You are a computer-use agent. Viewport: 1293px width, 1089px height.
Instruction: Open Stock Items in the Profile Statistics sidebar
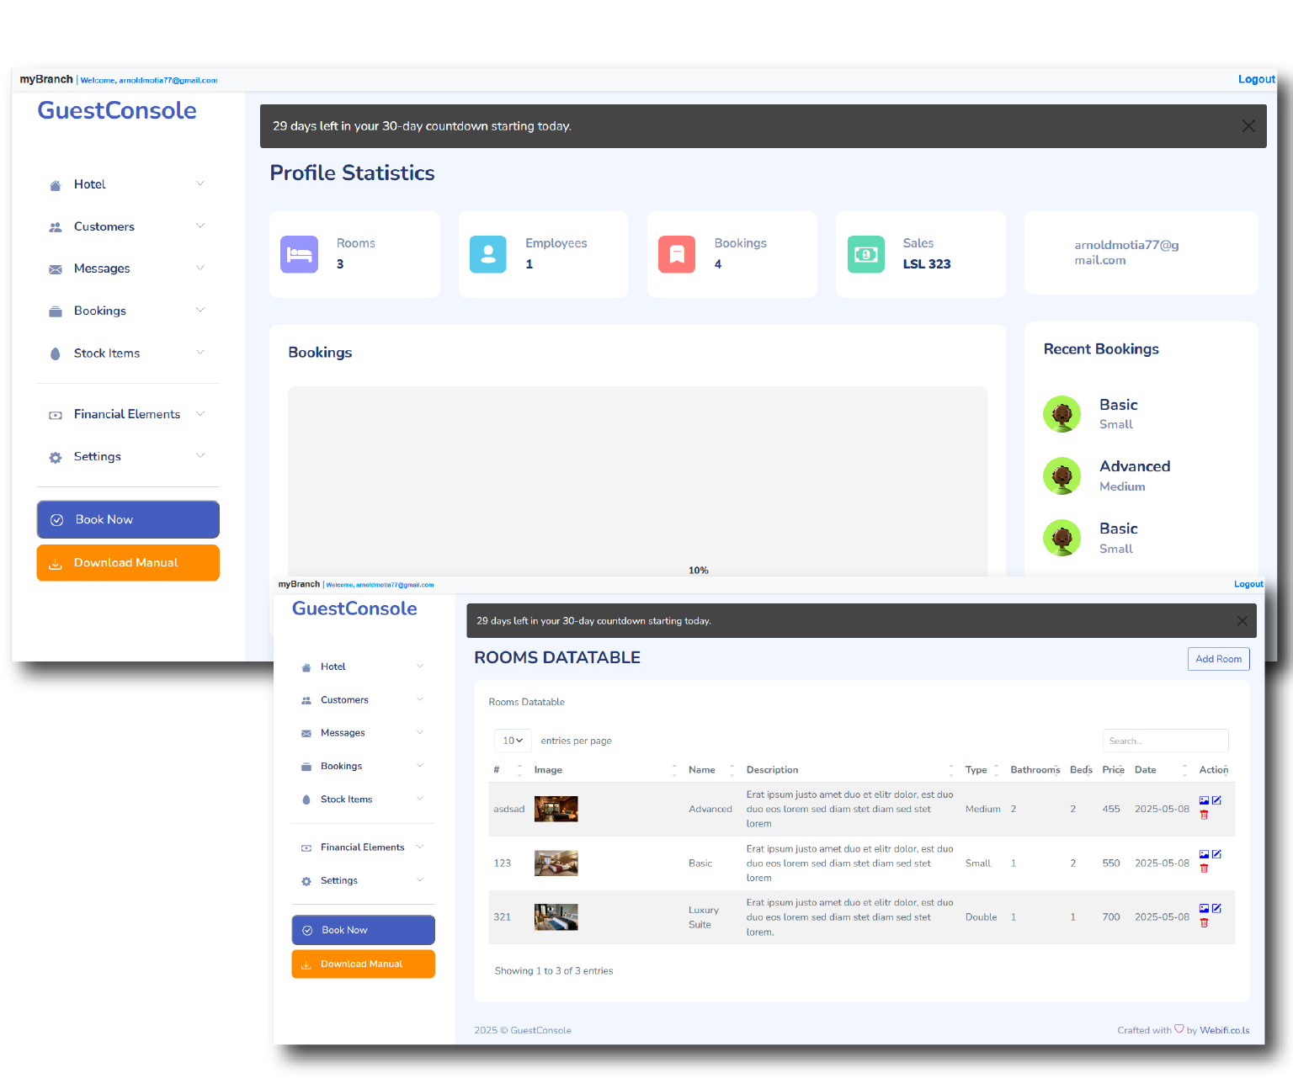tap(107, 353)
